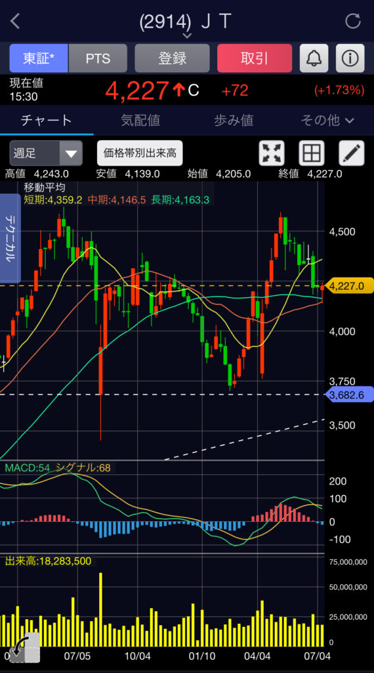
Task: Open the 週足 timeframe dropdown
Action: tap(46, 153)
